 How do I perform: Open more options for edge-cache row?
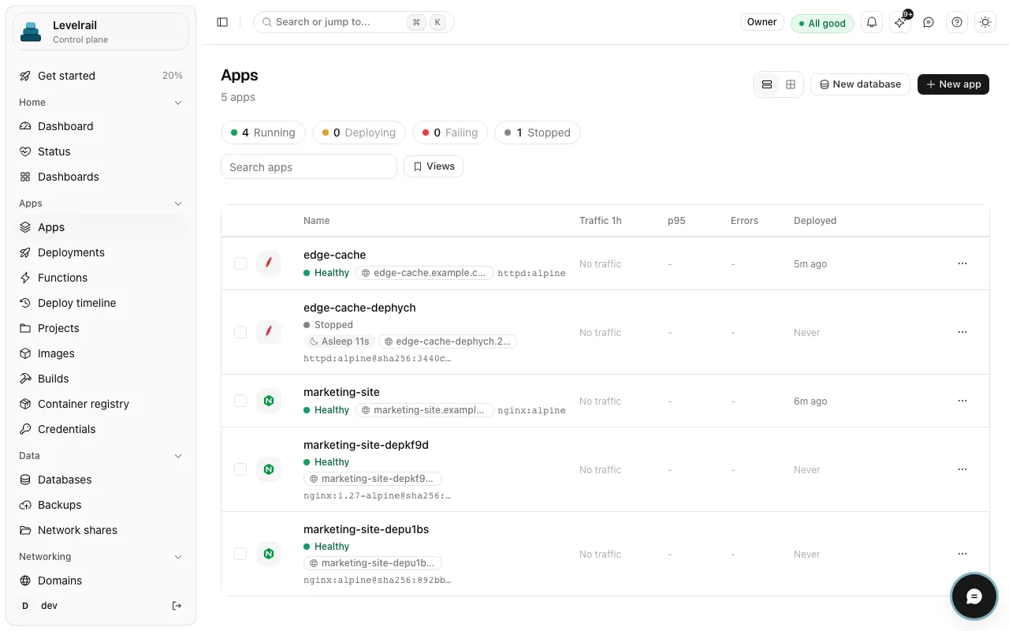tap(962, 263)
